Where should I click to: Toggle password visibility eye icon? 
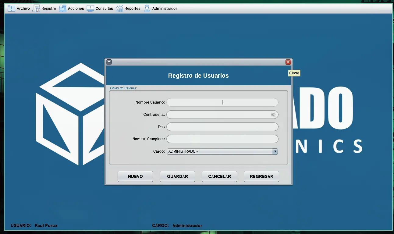point(273,115)
